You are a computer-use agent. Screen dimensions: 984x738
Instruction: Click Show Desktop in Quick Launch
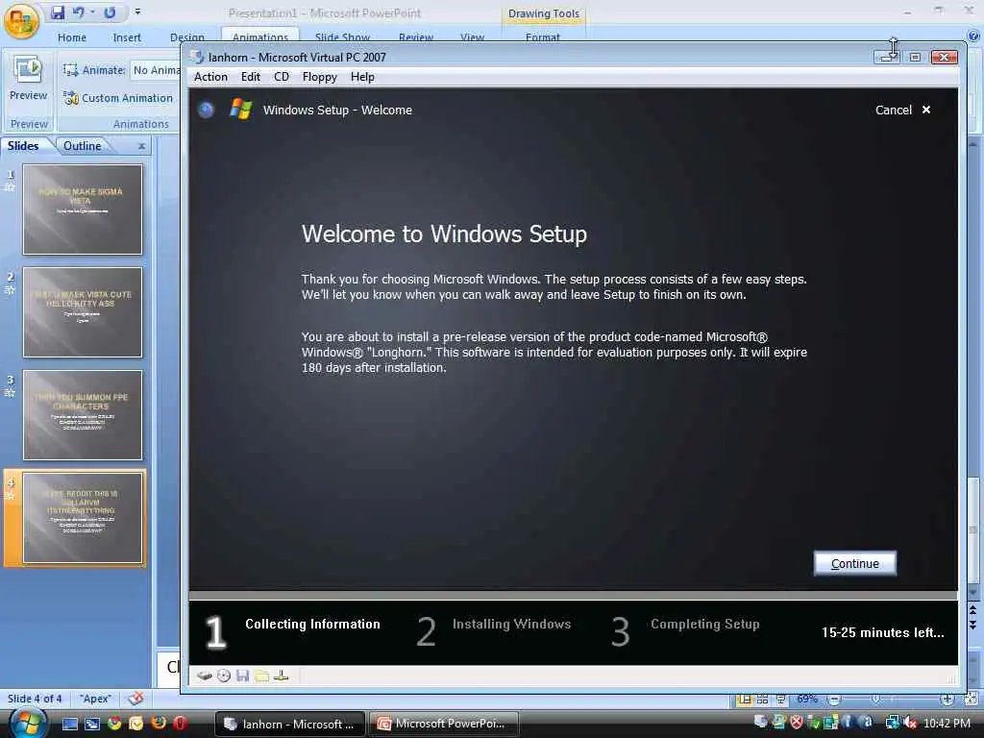[x=69, y=724]
